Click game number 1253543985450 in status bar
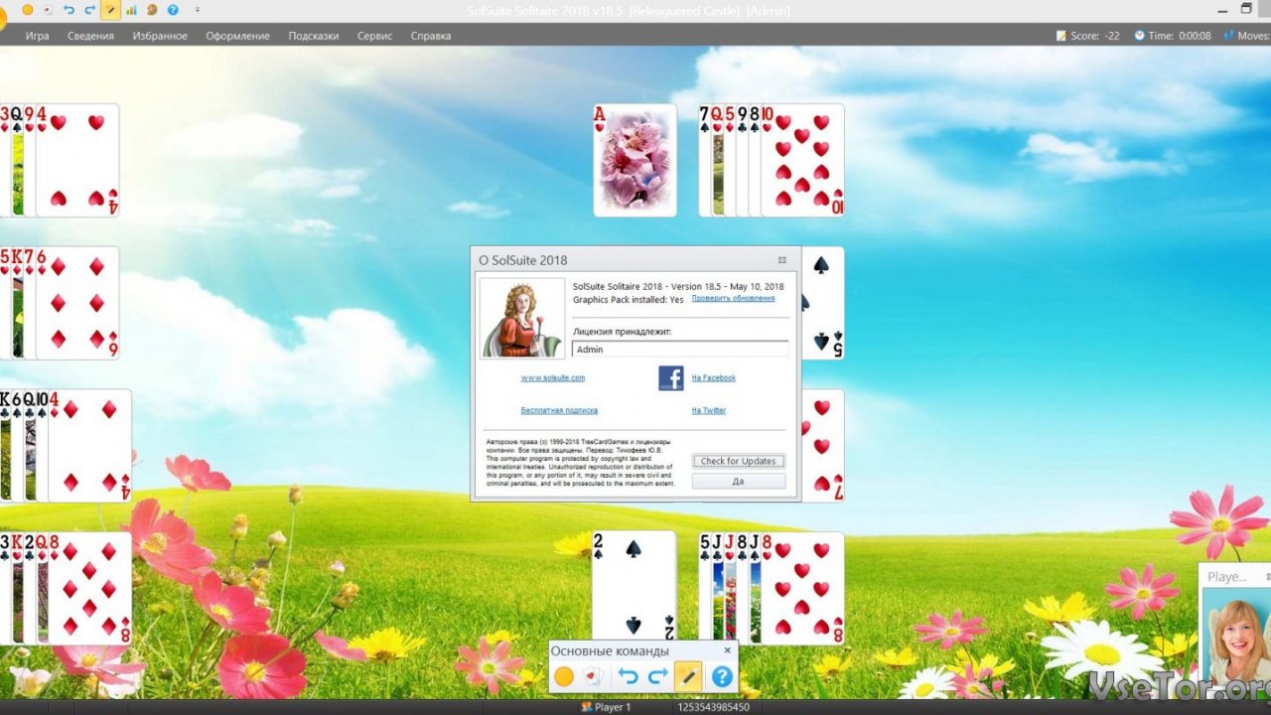Screen dimensions: 1271x715 tap(713, 707)
